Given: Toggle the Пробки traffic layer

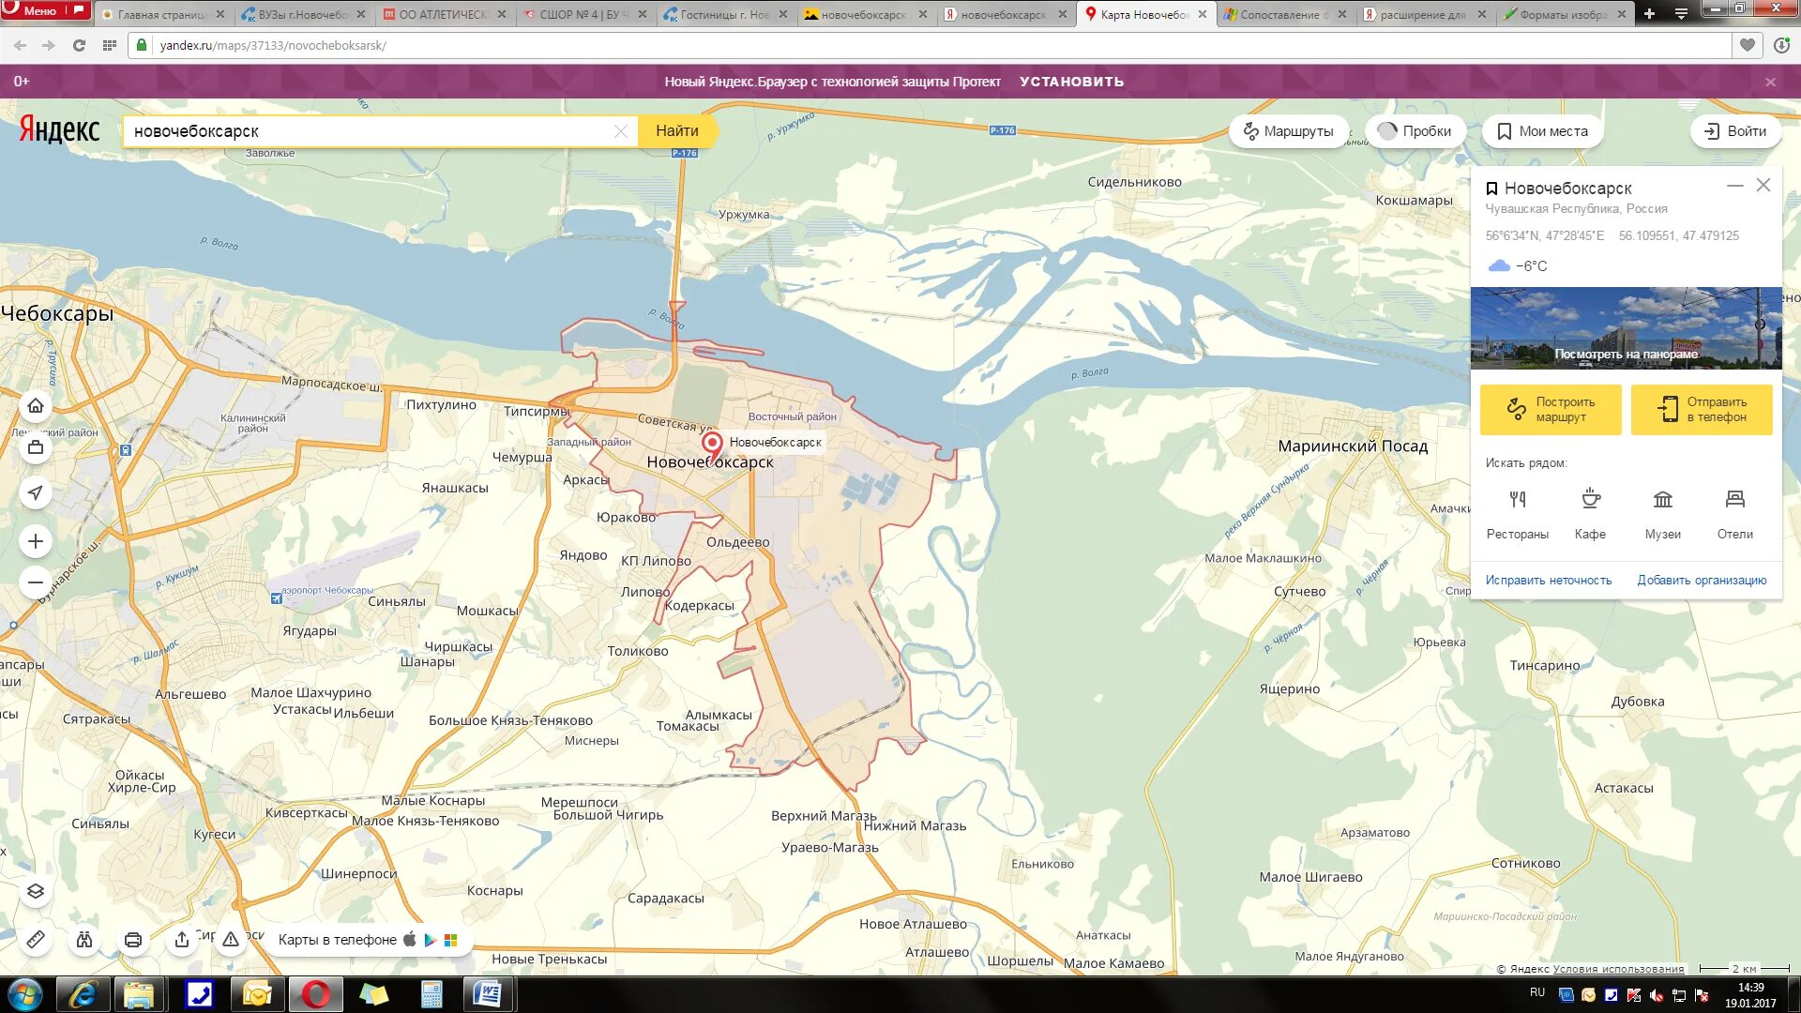Looking at the screenshot, I should (1415, 131).
